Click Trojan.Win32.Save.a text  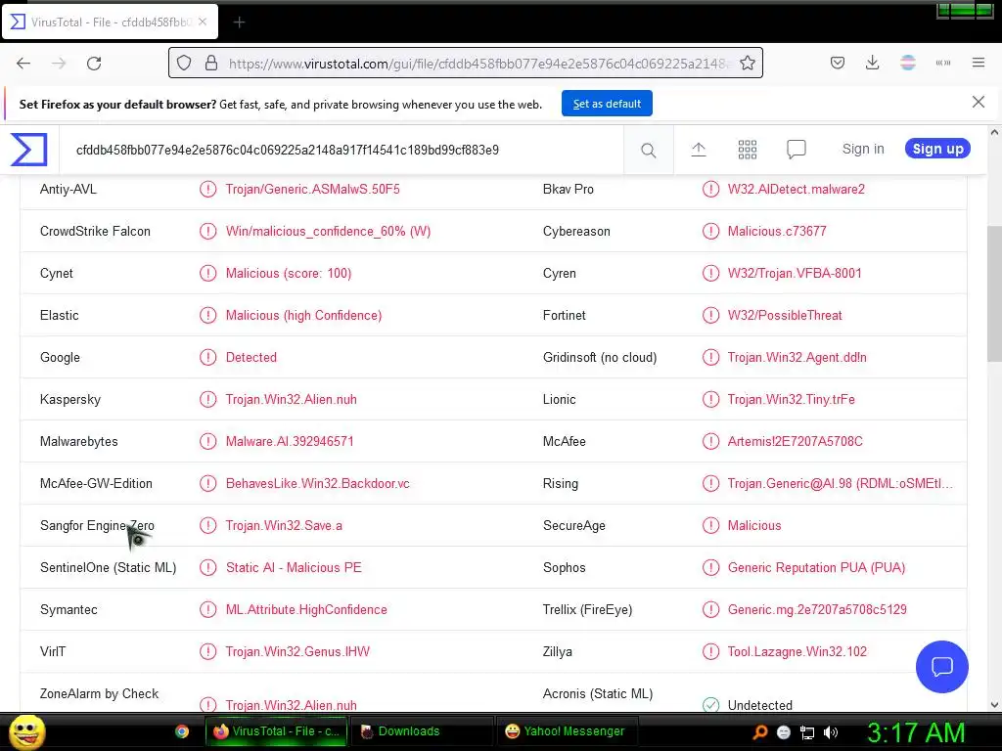pos(284,525)
